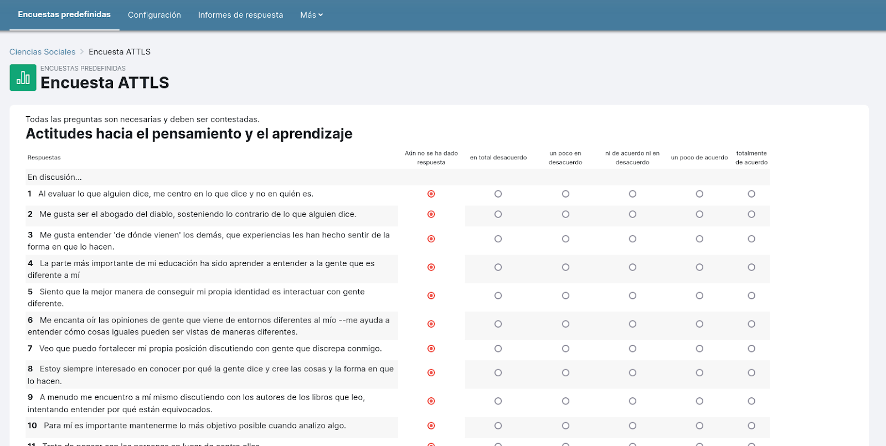
Task: Pick 'en total desacuerdo' for question 6
Action: (x=498, y=324)
